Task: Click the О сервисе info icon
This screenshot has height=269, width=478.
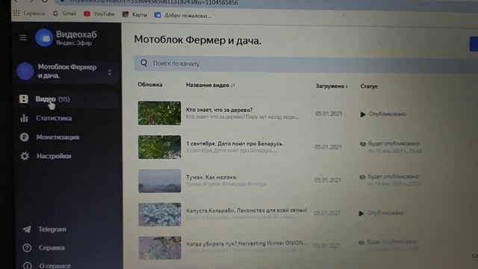Action: [28, 266]
